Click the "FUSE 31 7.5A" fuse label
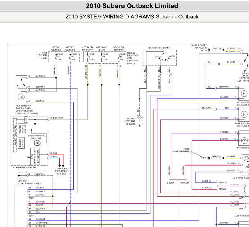This screenshot has width=249, height=227. (x=105, y=57)
